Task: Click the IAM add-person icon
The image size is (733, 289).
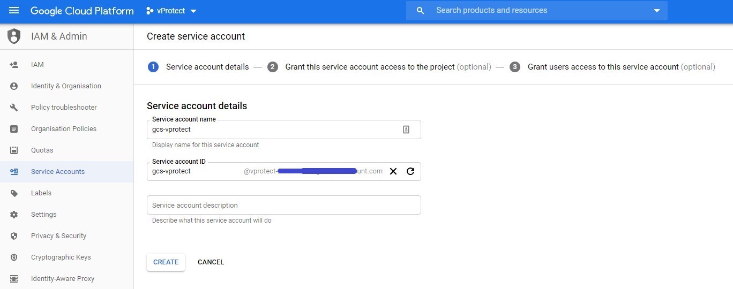Action: pos(14,65)
